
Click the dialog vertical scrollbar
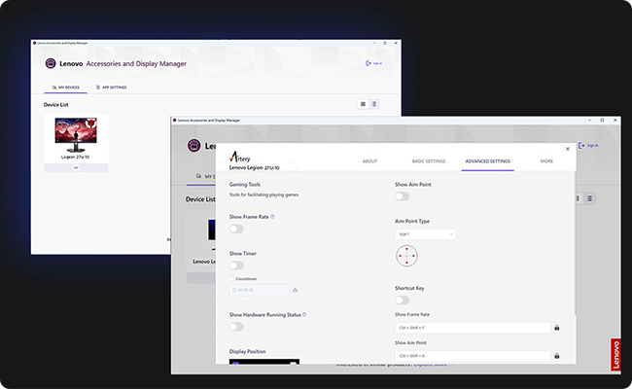(575, 244)
